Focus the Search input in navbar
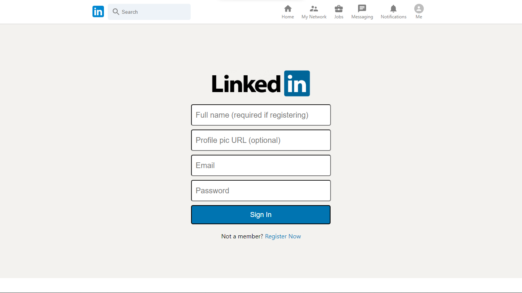 pyautogui.click(x=149, y=12)
